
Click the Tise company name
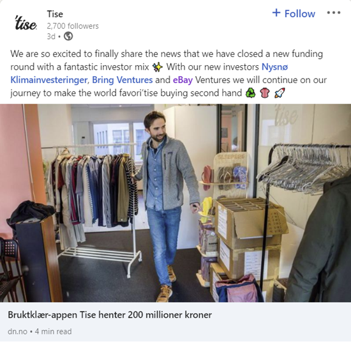55,14
